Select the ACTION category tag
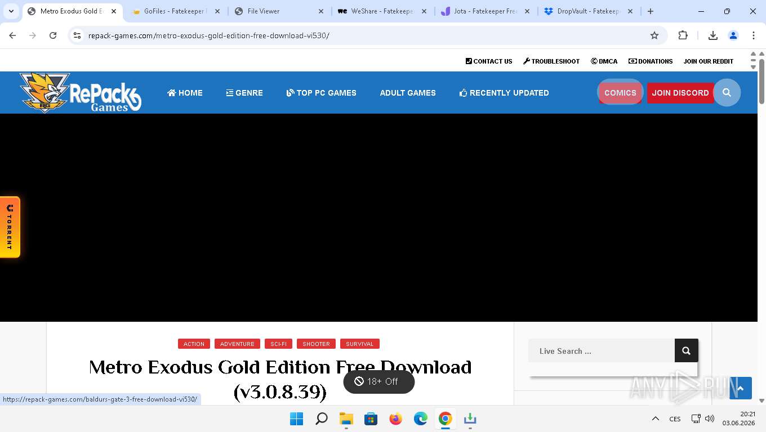 [194, 344]
